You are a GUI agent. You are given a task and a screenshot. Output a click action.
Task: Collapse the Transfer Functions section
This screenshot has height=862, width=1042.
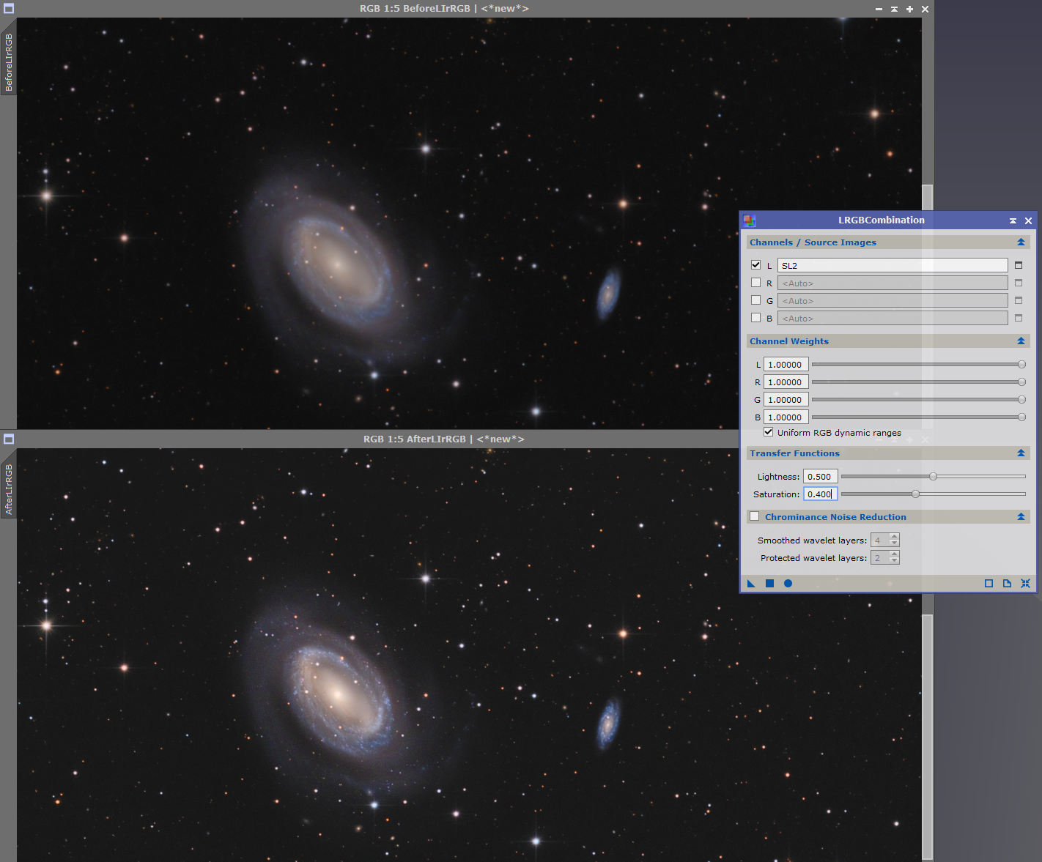pyautogui.click(x=1021, y=453)
